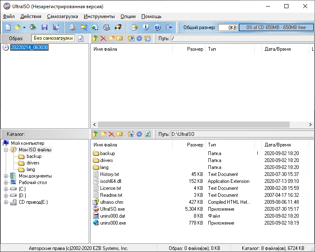Sort catalog list by 'Дата/Время' column header
Screen dimensions: 315x252
(x=285, y=145)
